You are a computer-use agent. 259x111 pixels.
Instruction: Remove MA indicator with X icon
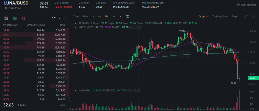(140, 27)
